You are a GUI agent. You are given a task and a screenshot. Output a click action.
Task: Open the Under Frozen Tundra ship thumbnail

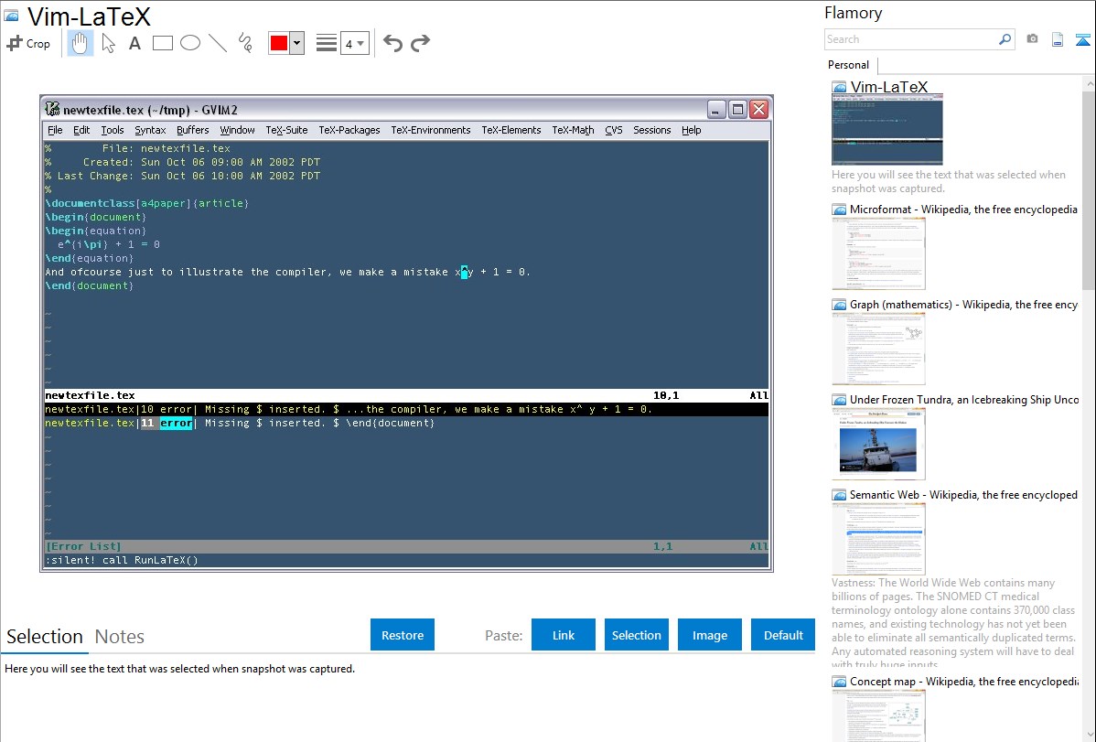click(878, 444)
